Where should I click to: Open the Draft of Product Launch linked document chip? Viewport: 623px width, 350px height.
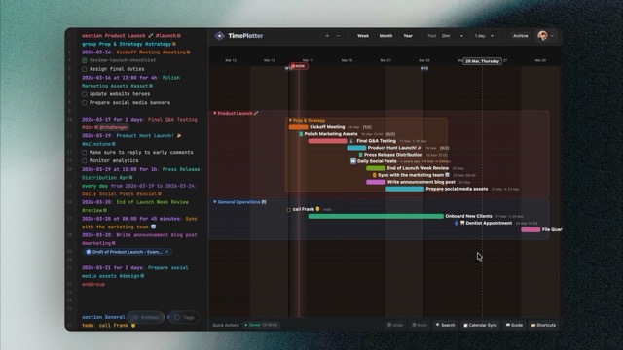click(x=128, y=252)
